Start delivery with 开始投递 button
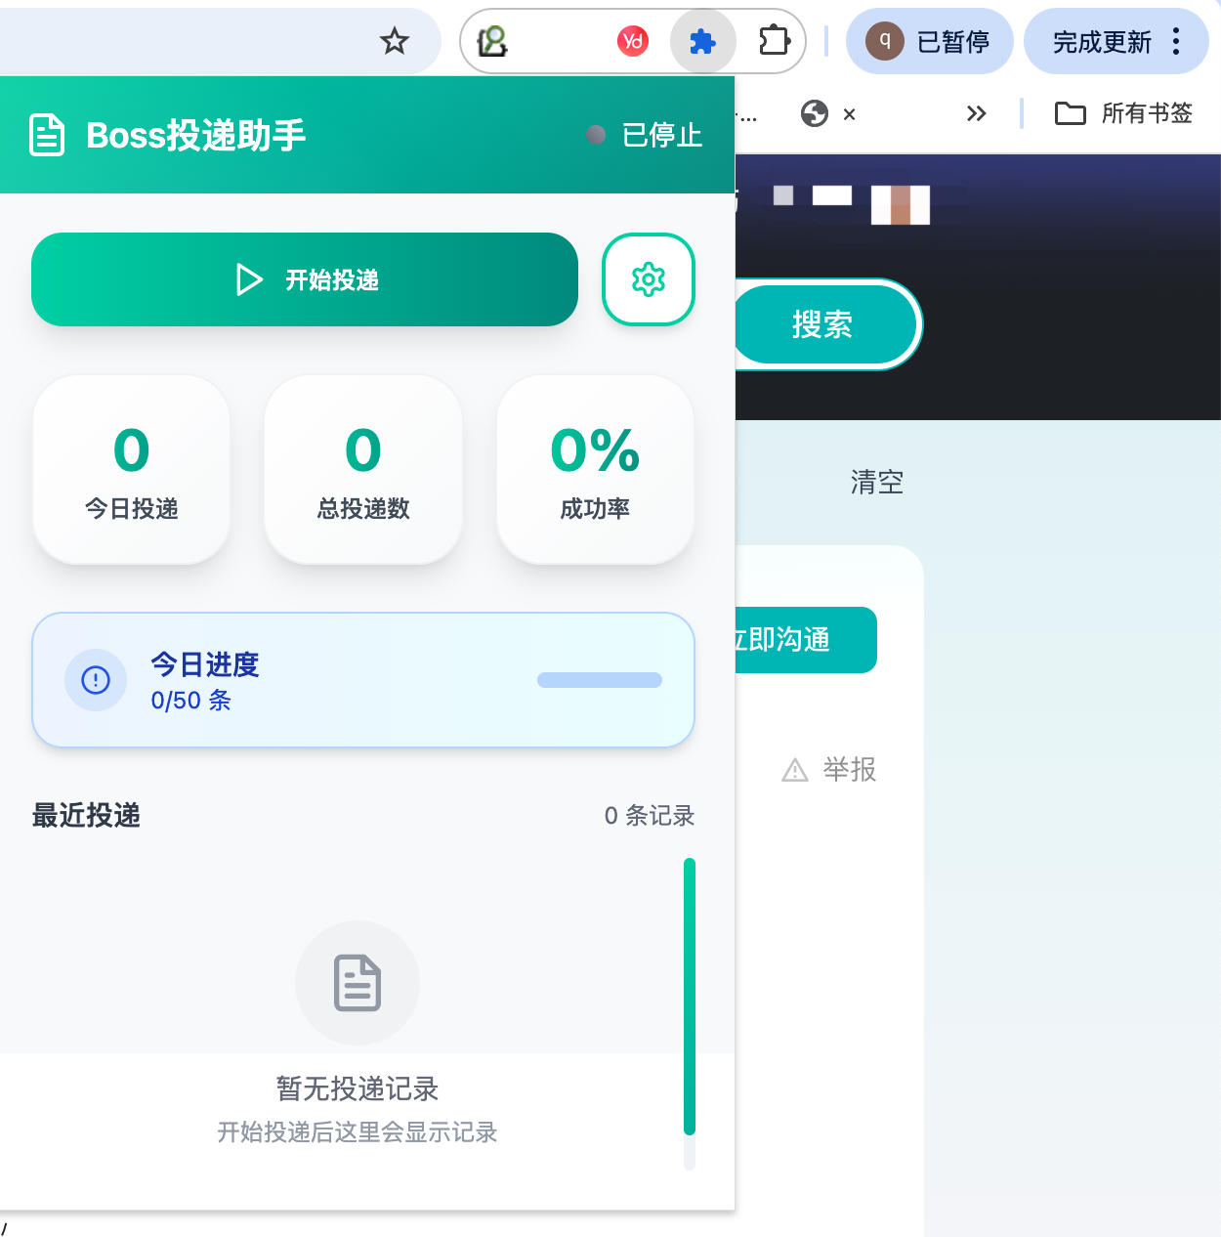The image size is (1221, 1237). tap(305, 279)
